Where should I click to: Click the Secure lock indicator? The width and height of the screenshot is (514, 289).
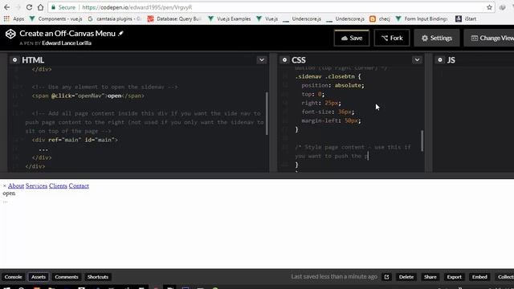point(63,7)
